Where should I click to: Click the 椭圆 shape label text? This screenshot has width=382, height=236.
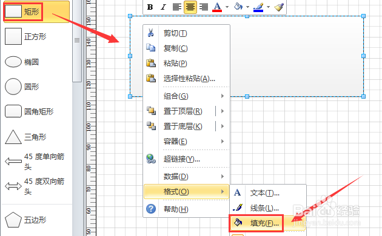pyautogui.click(x=32, y=62)
